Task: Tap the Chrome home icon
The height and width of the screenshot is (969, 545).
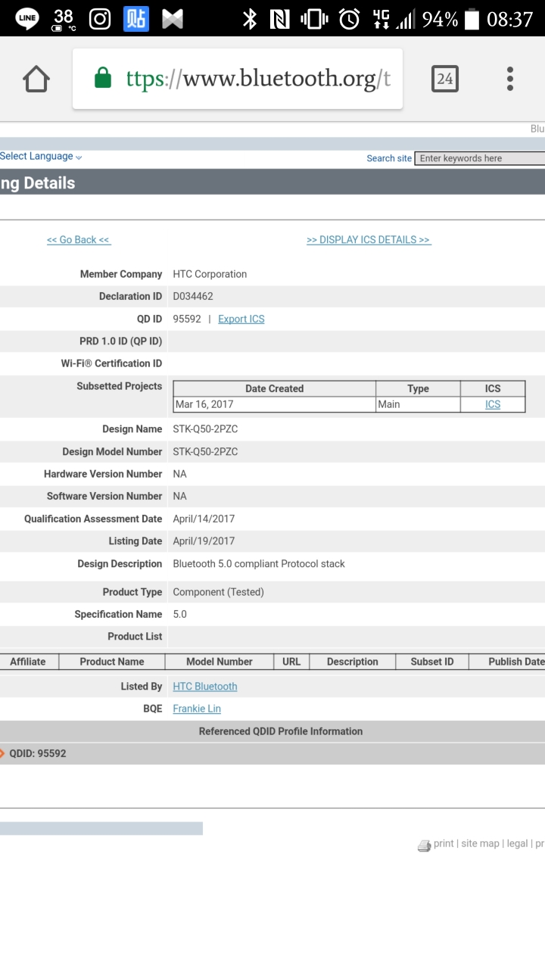Action: pos(36,79)
